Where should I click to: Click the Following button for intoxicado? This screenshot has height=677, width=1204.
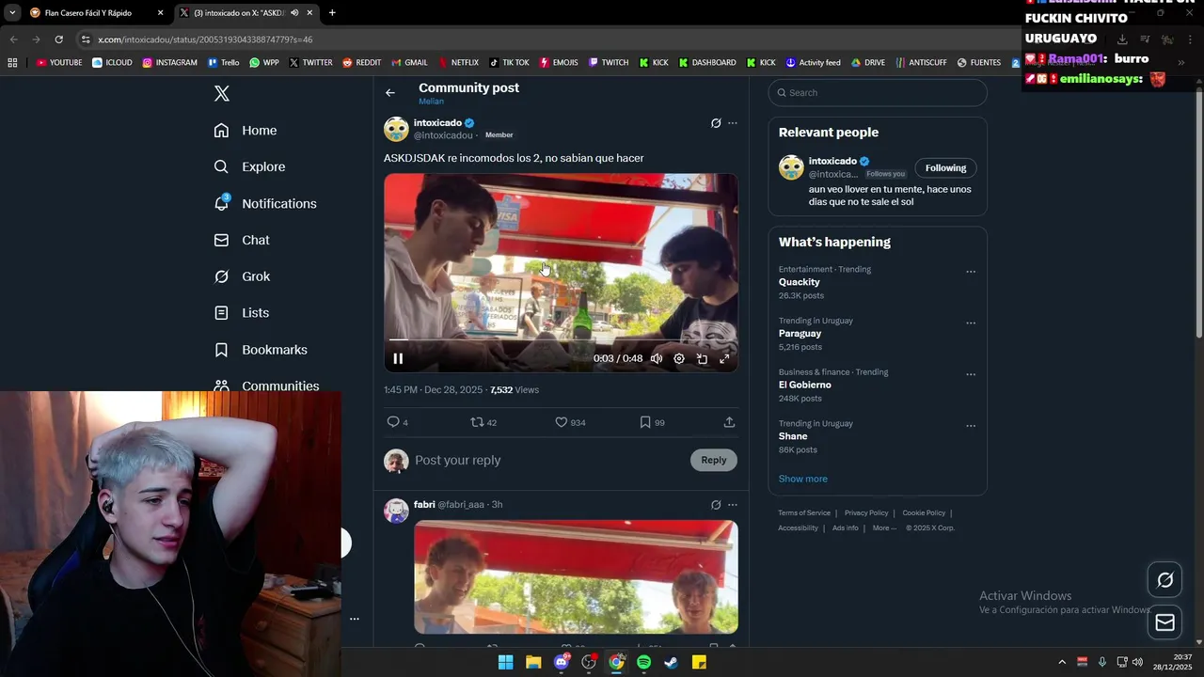pyautogui.click(x=945, y=168)
